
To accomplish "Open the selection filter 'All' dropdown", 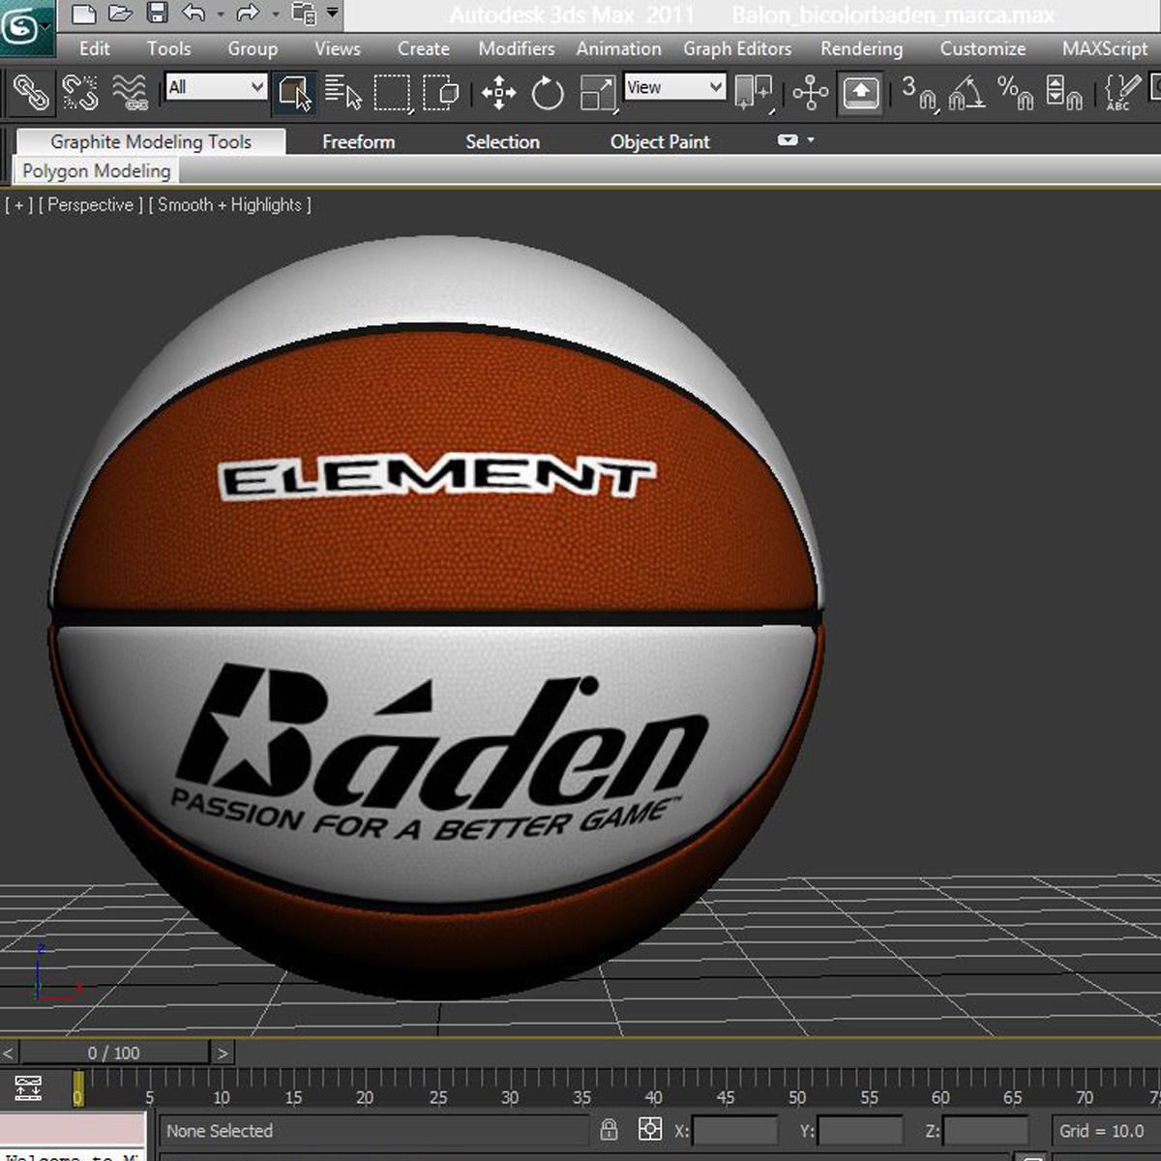I will 216,87.
